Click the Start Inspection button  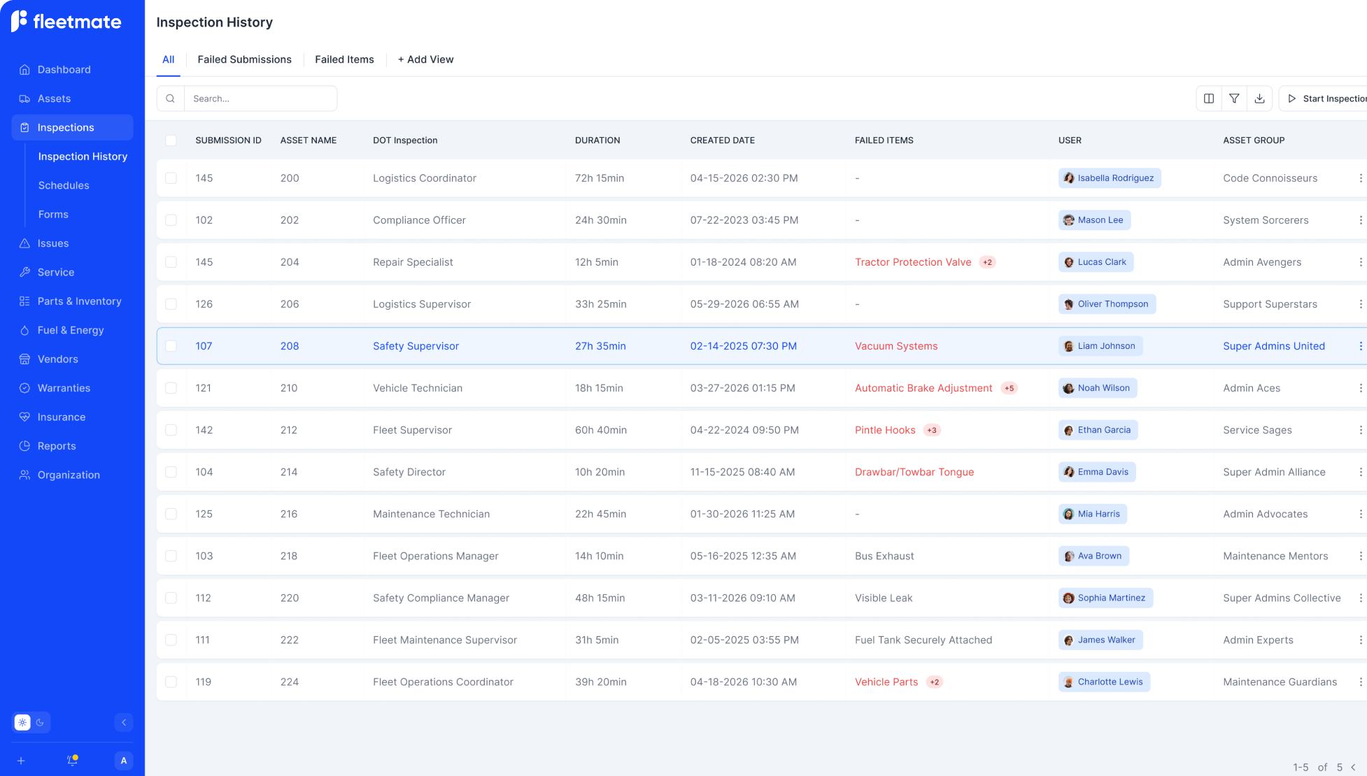(1326, 99)
